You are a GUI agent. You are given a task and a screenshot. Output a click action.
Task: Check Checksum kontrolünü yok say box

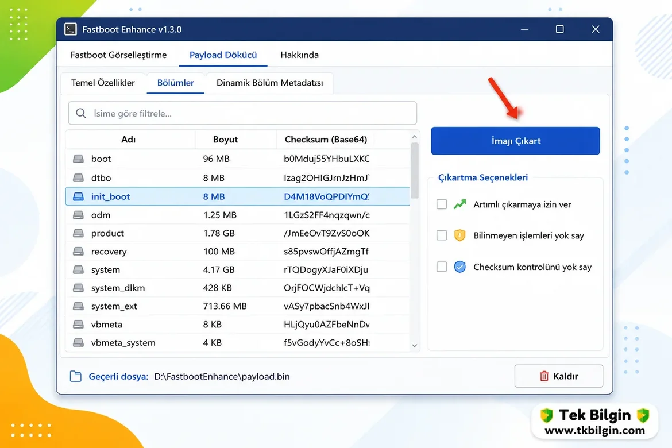pos(442,267)
